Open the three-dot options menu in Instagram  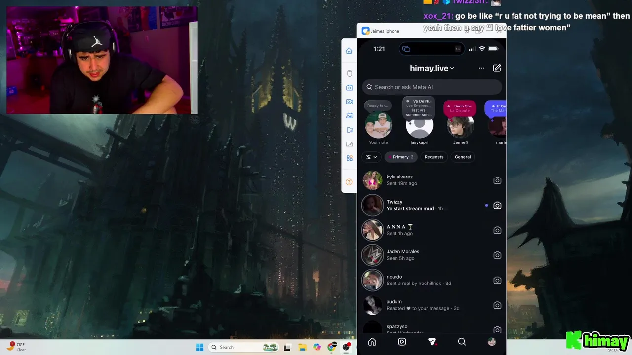click(x=481, y=68)
